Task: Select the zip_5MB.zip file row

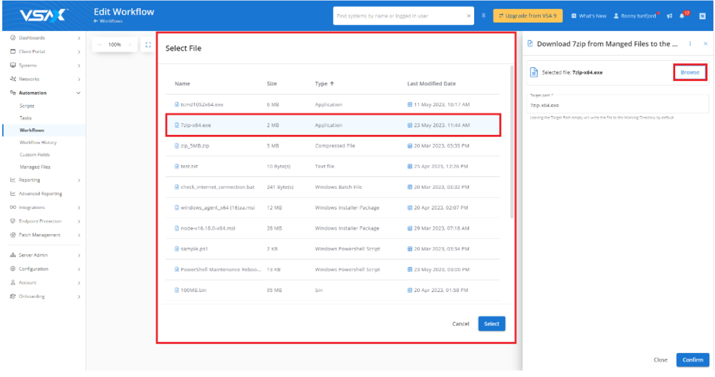Action: [x=333, y=146]
